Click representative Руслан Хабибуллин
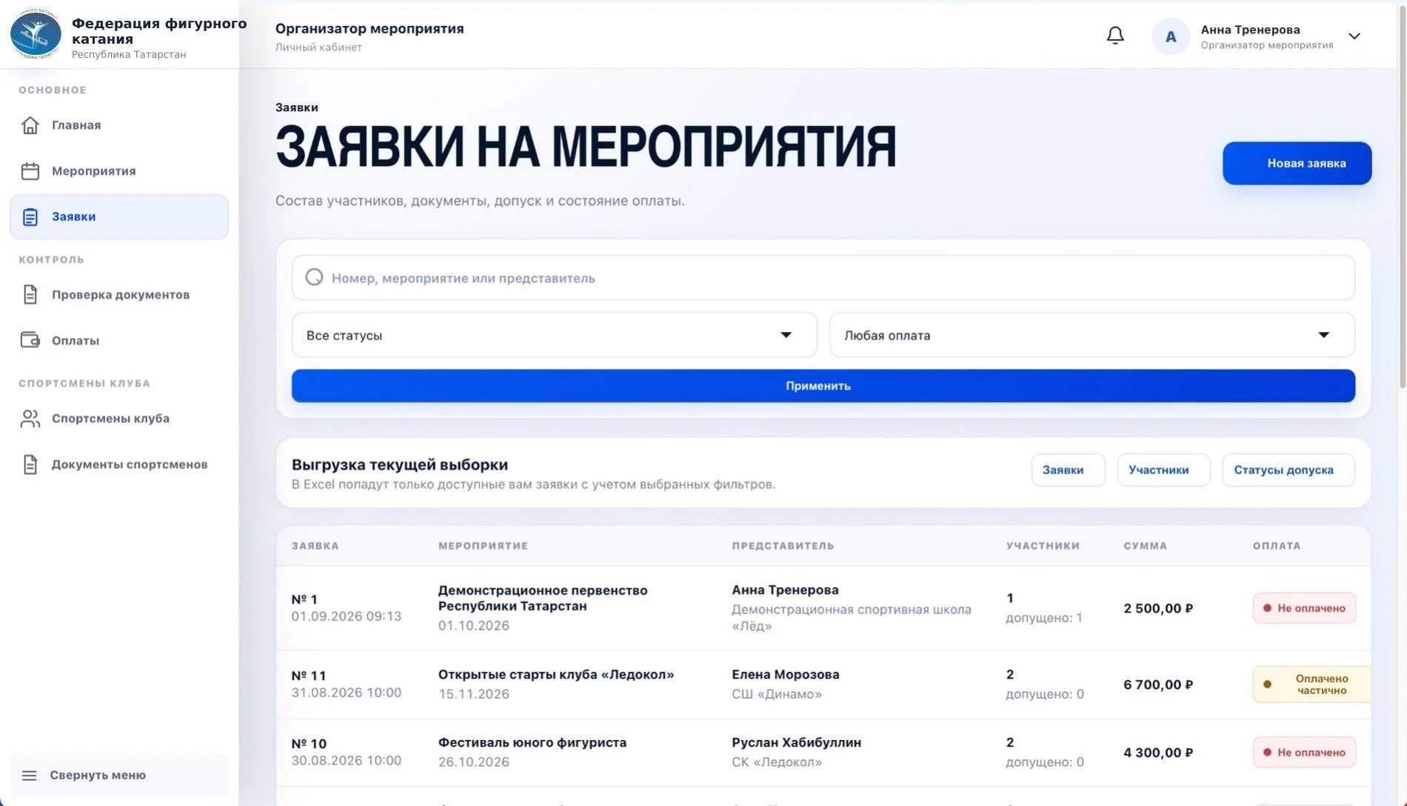 [x=796, y=743]
